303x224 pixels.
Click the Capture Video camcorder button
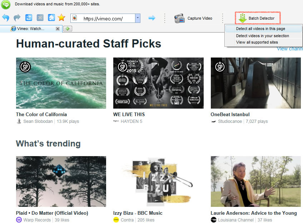click(x=193, y=18)
